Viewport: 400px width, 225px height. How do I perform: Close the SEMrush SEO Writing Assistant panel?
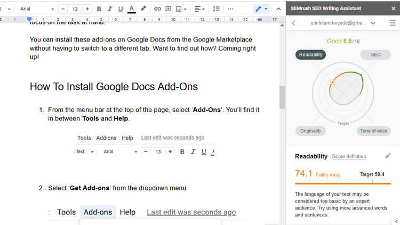coord(393,9)
